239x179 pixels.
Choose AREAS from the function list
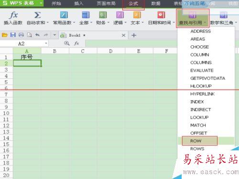[x=198, y=39]
